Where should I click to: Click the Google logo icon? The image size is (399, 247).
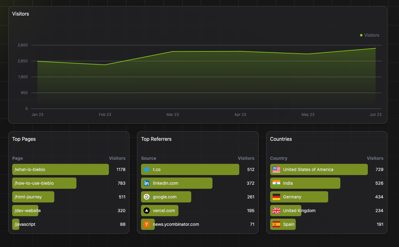147,197
